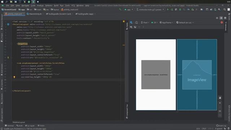The width and height of the screenshot is (231, 130).
Task: Open the Default (en-us) locale dropdown
Action: [x=185, y=22]
